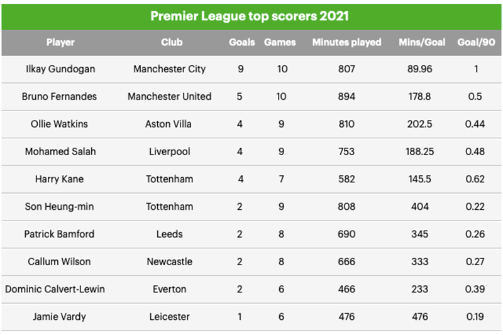Click the Club column header
This screenshot has width=503, height=335.
(172, 42)
